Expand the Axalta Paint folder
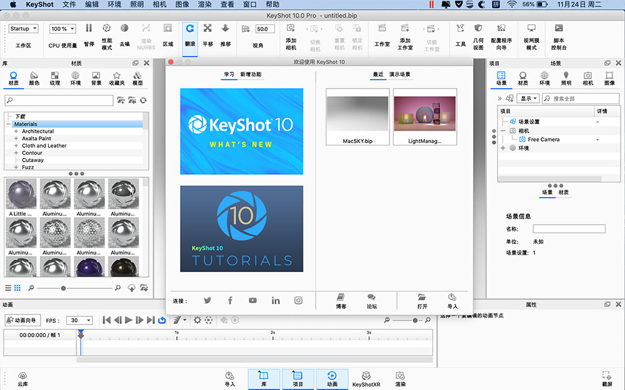 pos(16,139)
